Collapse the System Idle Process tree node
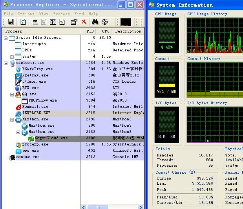This screenshot has height=209, width=243. 5,38
